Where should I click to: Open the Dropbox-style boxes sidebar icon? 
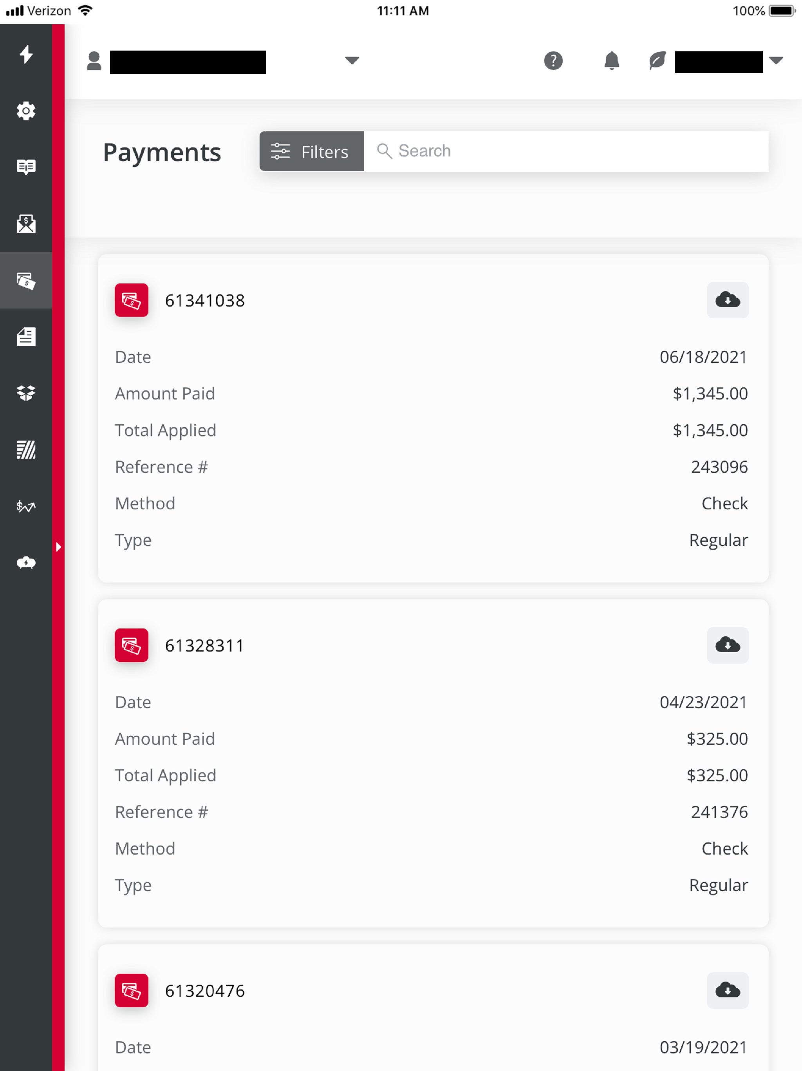point(26,393)
